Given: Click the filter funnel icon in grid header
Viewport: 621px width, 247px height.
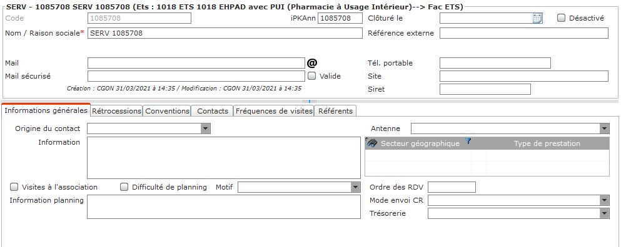Looking at the screenshot, I should click(x=468, y=141).
